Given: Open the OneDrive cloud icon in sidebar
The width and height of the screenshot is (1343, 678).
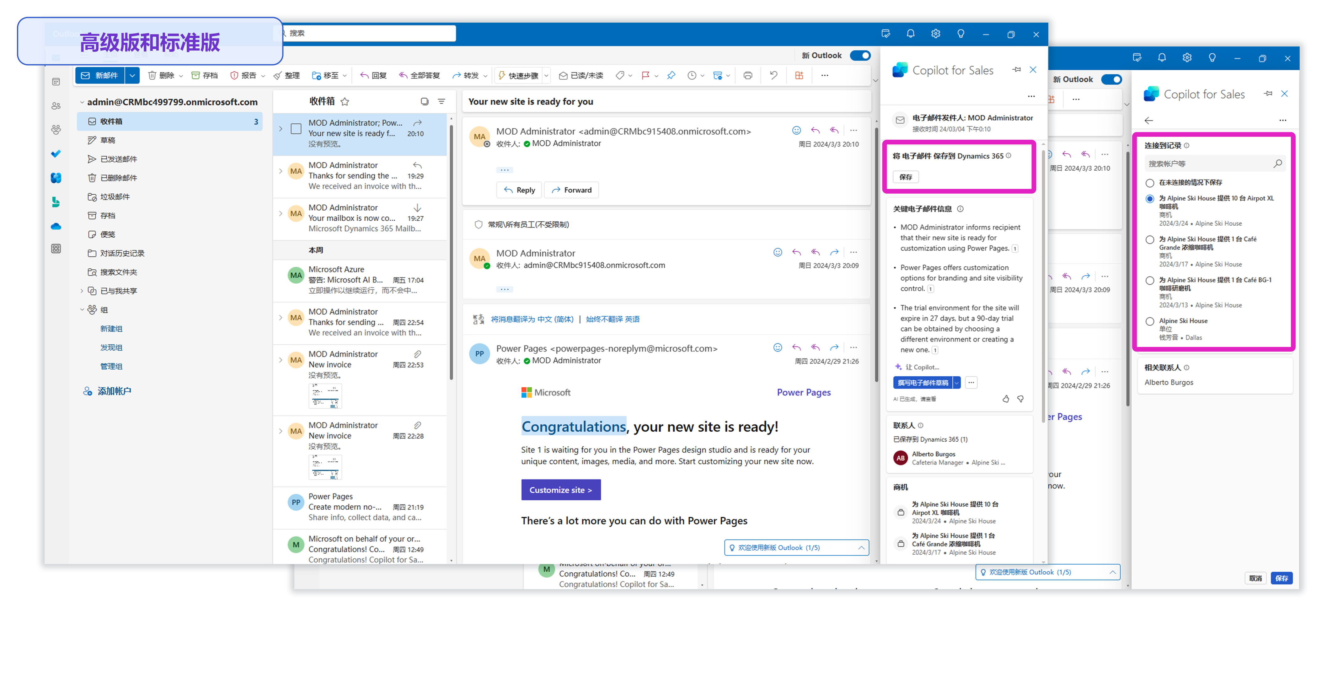Looking at the screenshot, I should (x=56, y=226).
